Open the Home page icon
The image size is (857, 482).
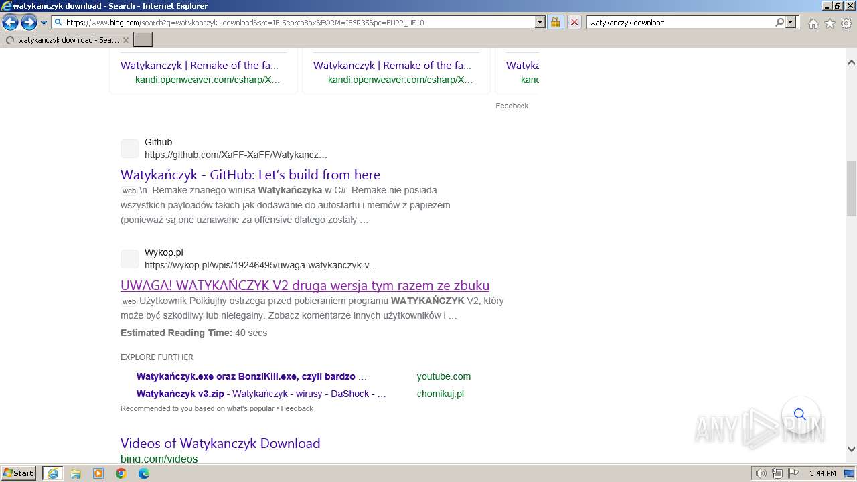(813, 23)
